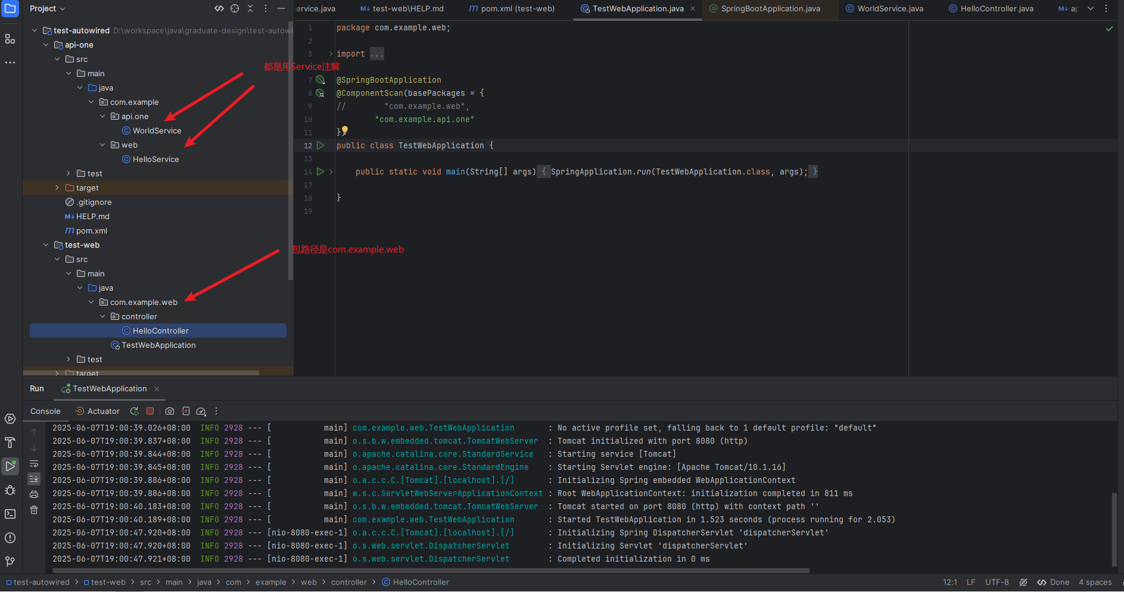The image size is (1124, 592).
Task: Open the Structure tool window icon
Action: tap(10, 39)
